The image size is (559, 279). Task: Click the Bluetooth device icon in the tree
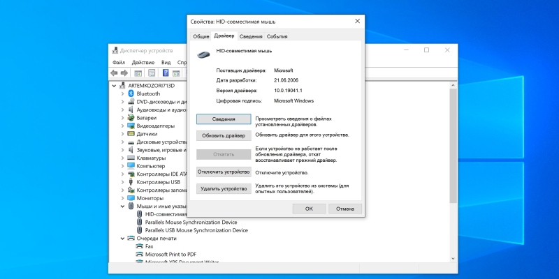click(131, 93)
